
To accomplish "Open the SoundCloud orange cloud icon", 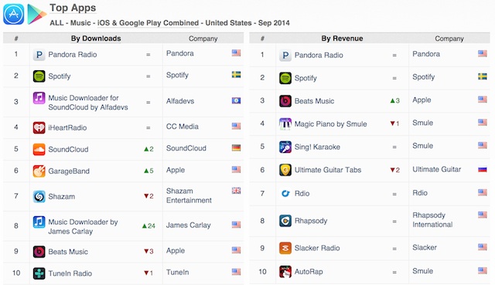I will [x=39, y=149].
